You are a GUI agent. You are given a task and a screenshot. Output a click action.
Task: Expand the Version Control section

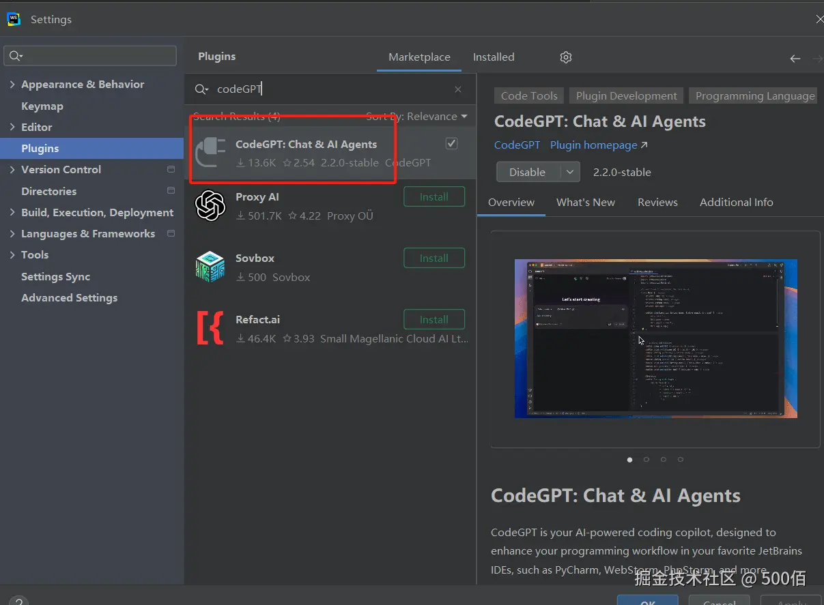(12, 169)
